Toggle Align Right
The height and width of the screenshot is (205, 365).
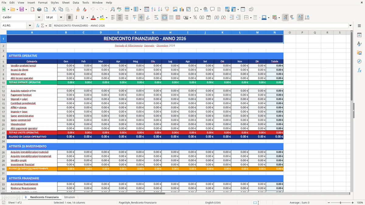point(126,18)
